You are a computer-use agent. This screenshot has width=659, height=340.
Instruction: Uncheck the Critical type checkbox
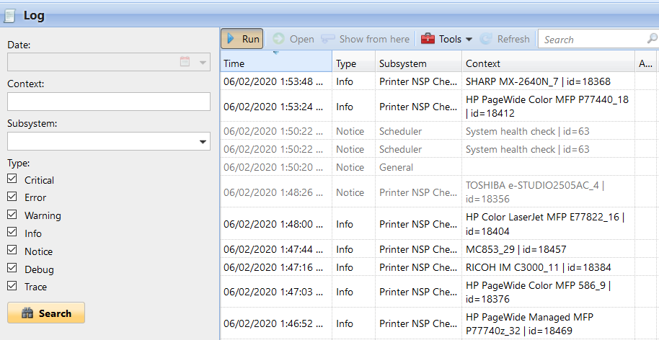[x=12, y=179]
